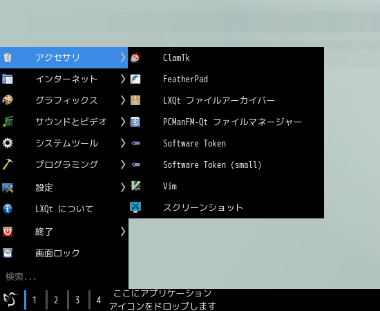
Task: Open the 終了 menu entry
Action: pos(64,232)
